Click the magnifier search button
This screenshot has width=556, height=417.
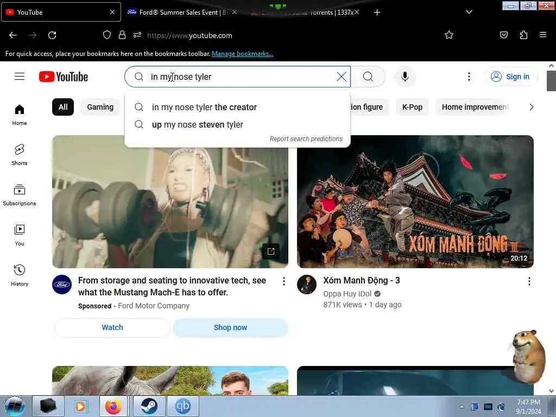(368, 77)
